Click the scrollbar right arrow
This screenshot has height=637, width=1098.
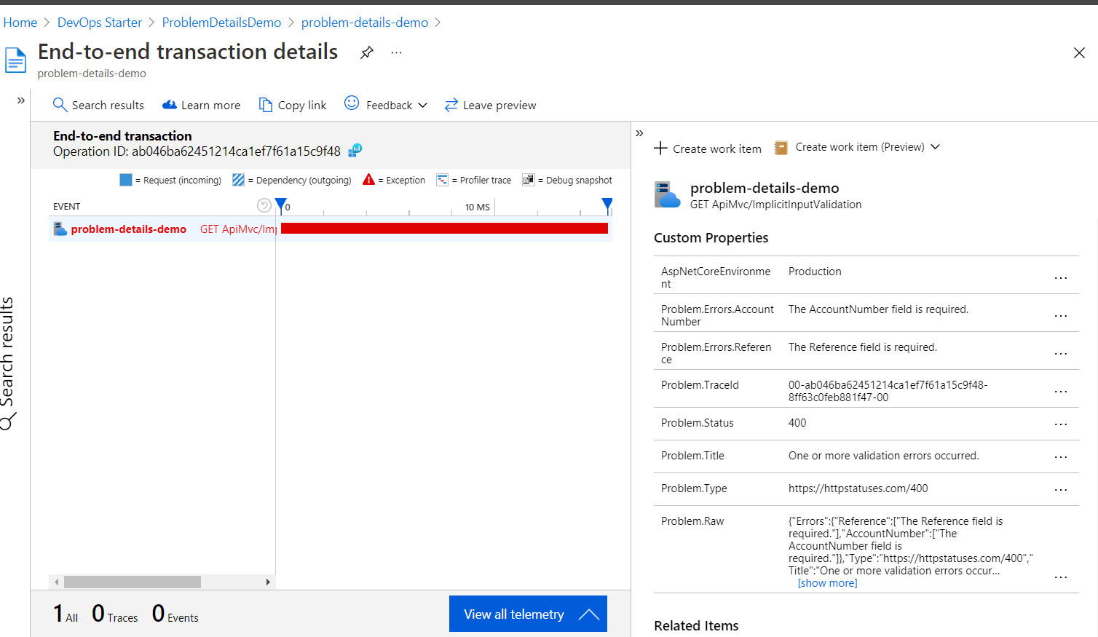[x=268, y=582]
